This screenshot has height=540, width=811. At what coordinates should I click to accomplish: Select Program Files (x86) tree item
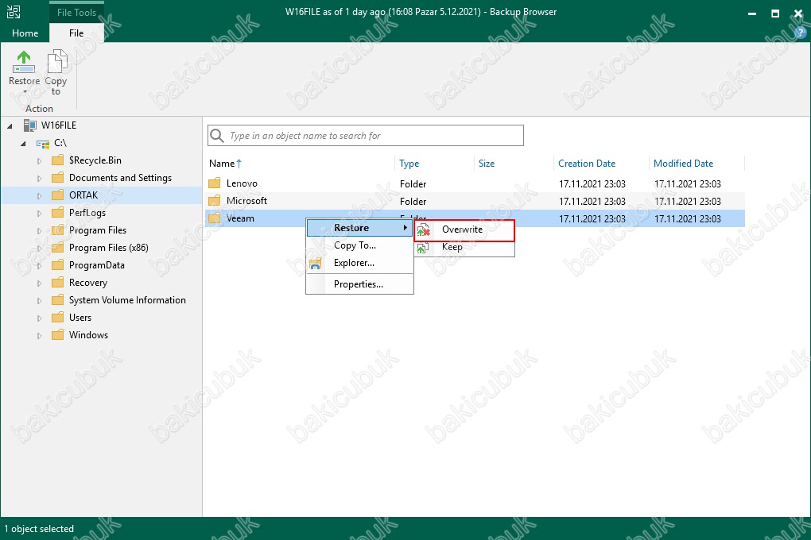tap(109, 248)
